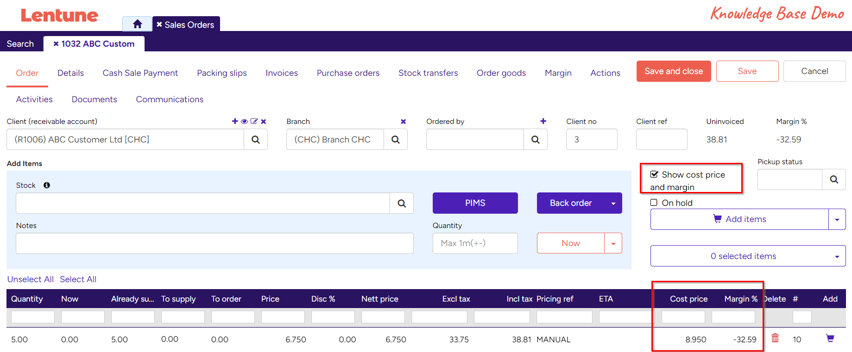Click the Ordered by input

[475, 139]
